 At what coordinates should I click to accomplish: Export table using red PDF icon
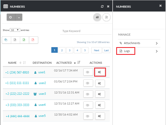(33, 40)
